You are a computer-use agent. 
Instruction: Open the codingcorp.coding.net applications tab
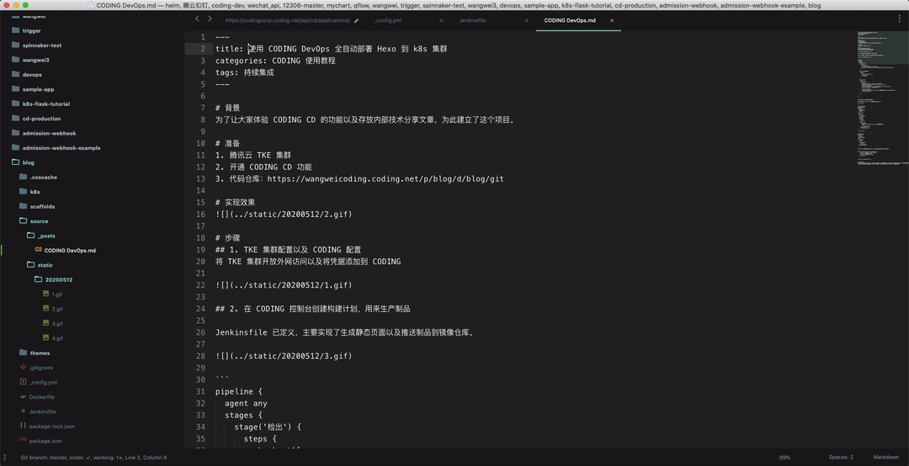[287, 20]
